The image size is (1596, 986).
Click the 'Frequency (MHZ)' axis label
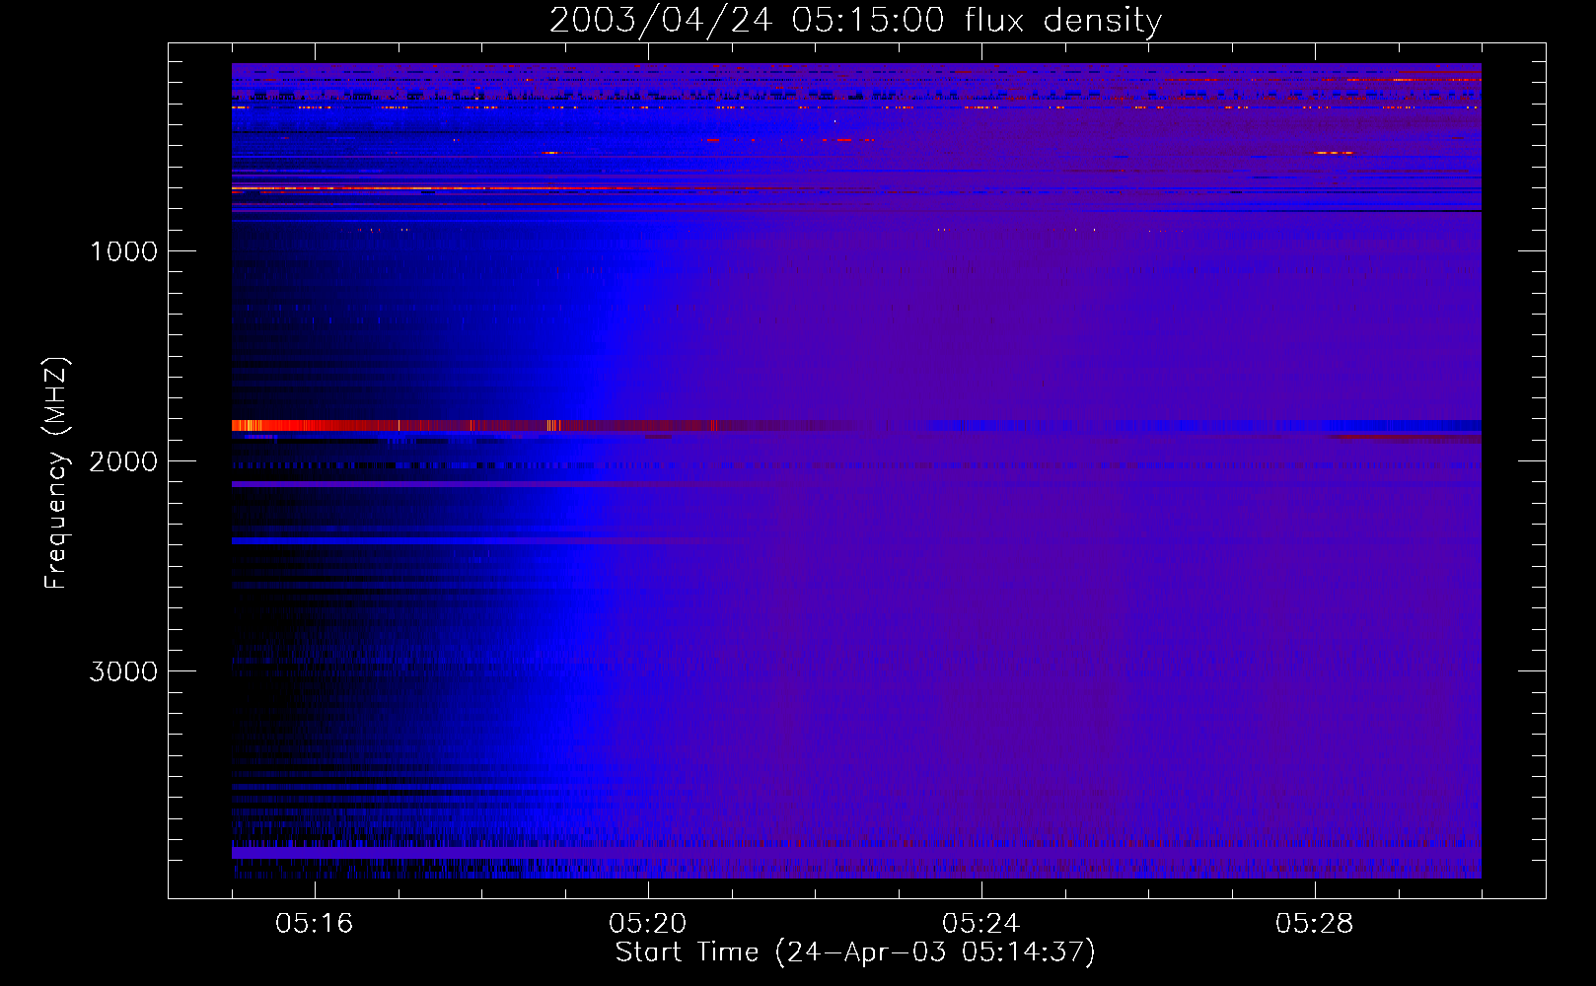tap(56, 473)
